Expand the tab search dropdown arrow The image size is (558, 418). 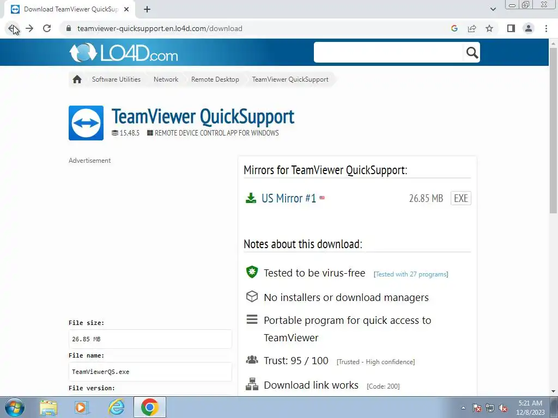pyautogui.click(x=493, y=9)
